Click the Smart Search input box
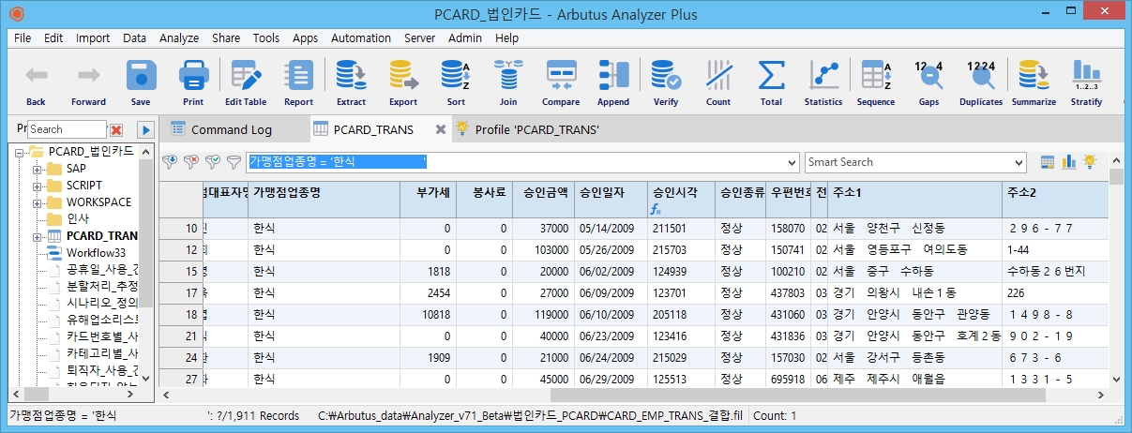The image size is (1132, 433). (x=910, y=162)
